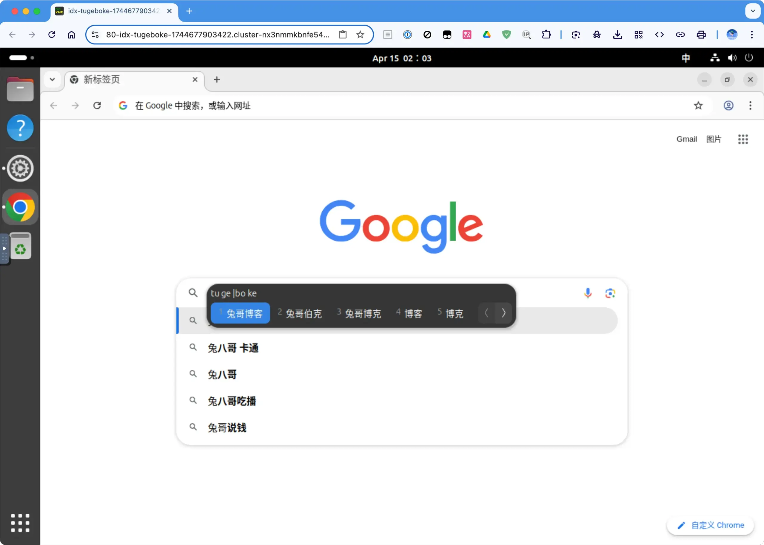Select IME candidate 兔哥博客
The height and width of the screenshot is (545, 764).
[241, 313]
